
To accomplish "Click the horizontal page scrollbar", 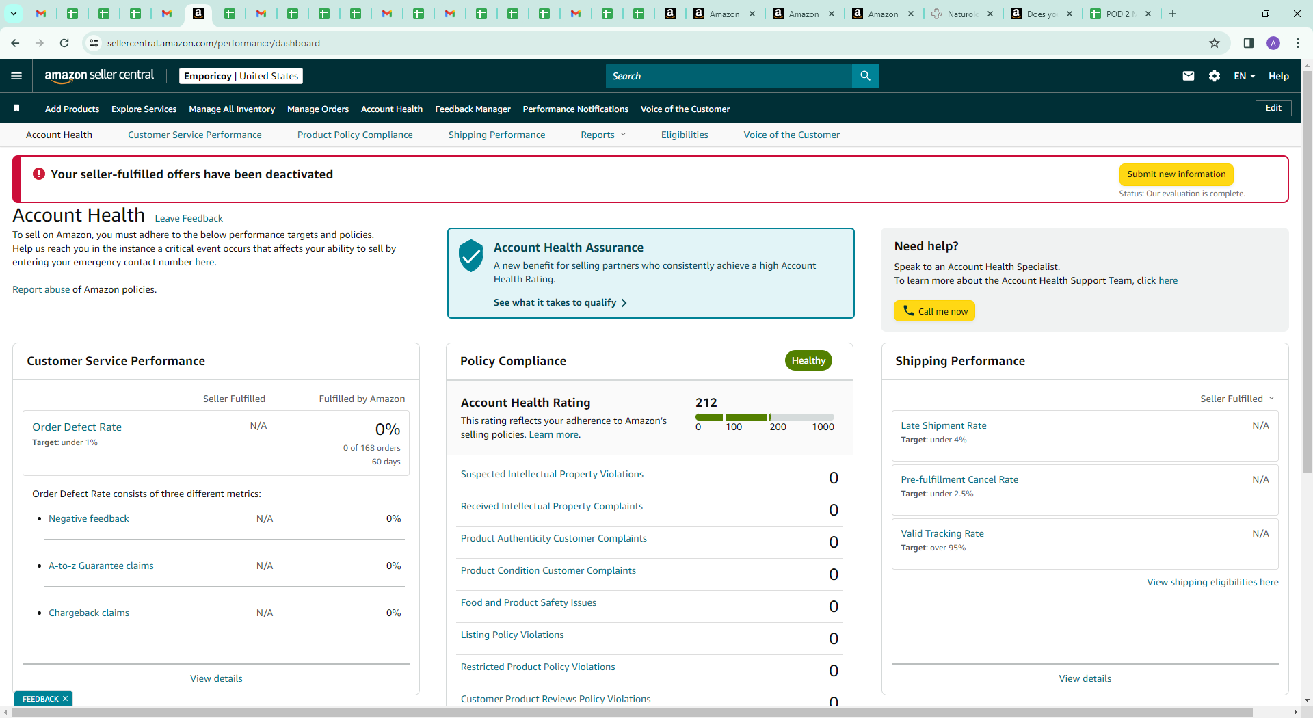I will [x=632, y=712].
